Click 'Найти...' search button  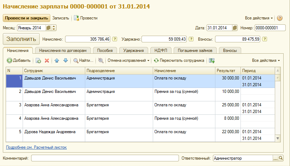(x=83, y=60)
